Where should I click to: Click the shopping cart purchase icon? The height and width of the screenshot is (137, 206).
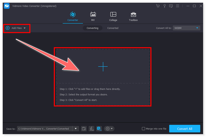click(158, 6)
